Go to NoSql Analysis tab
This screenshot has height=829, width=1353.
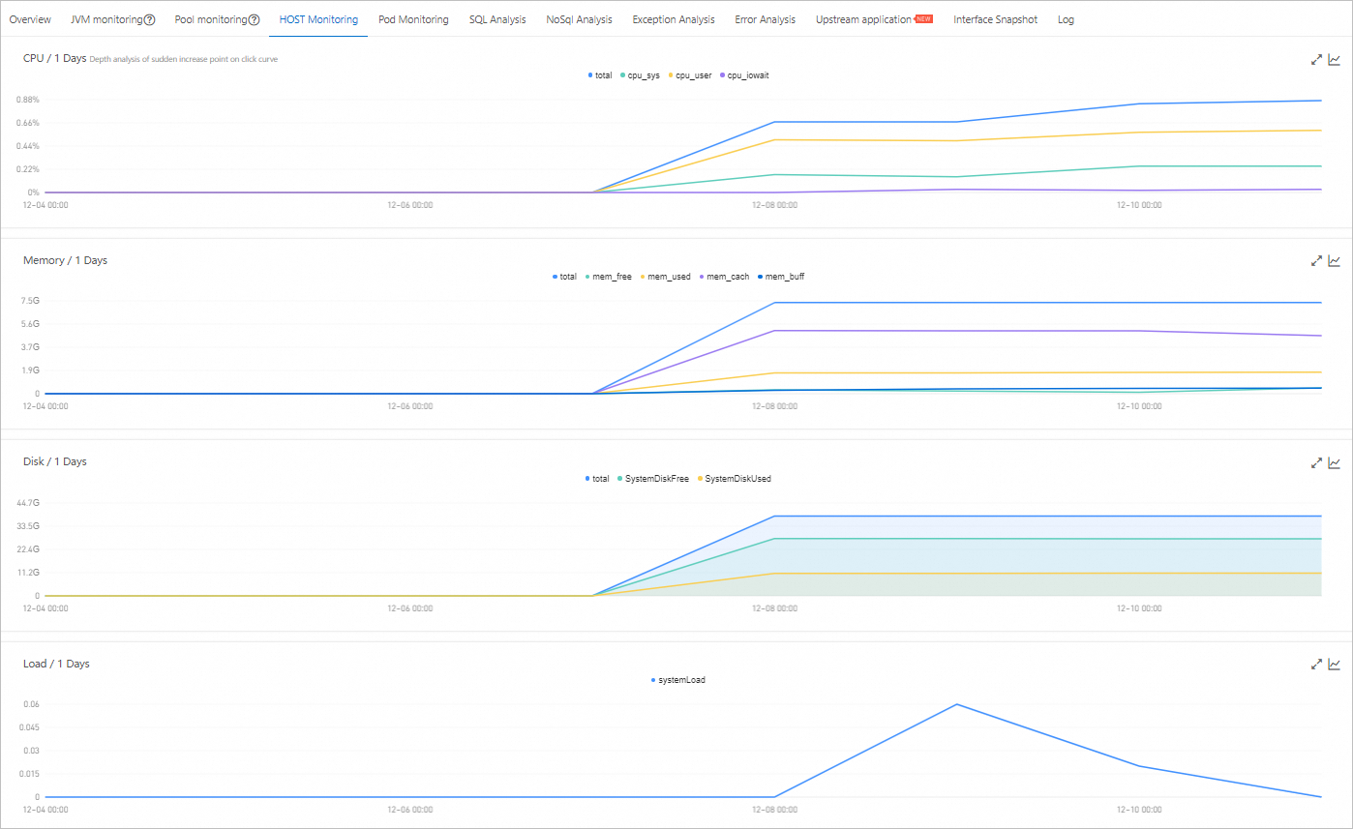(x=579, y=19)
